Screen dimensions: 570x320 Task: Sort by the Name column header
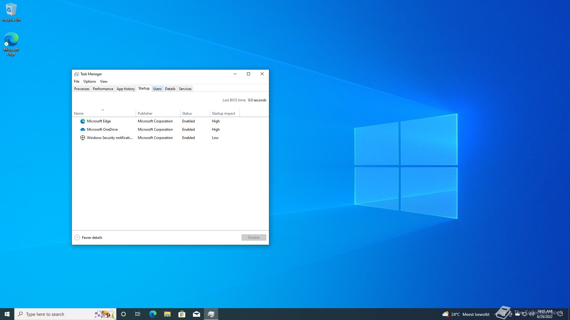[x=104, y=113]
